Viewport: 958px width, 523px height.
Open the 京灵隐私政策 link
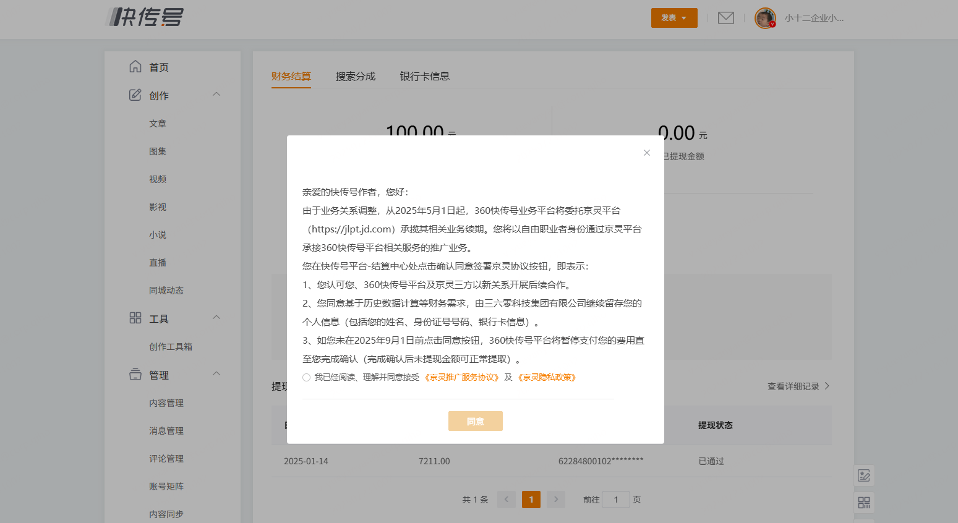[547, 377]
